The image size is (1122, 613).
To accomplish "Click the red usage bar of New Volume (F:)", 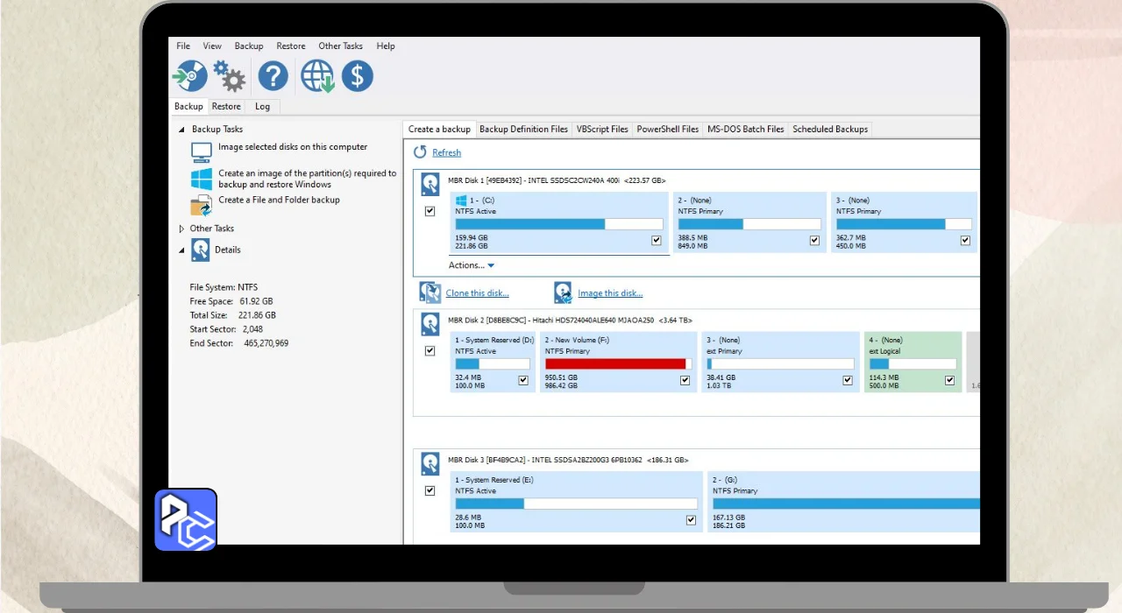I will [614, 363].
